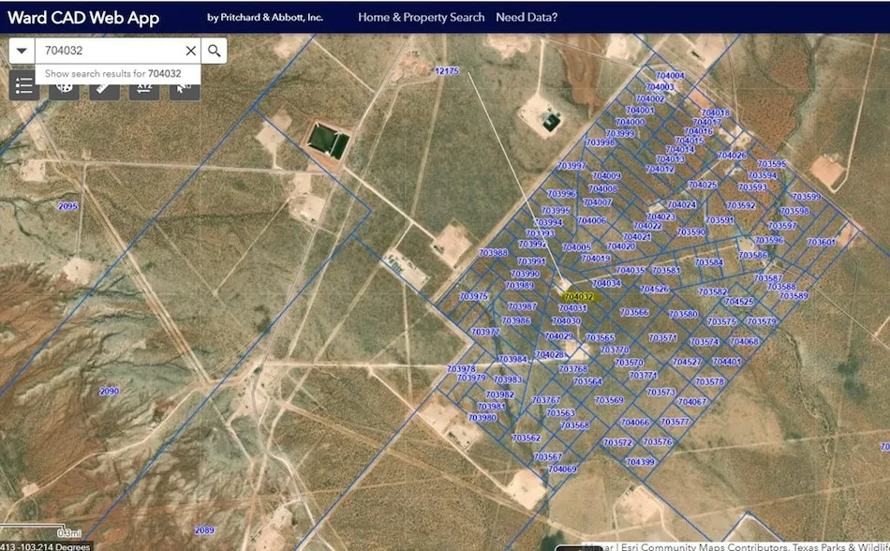Open the palette widget under search box
890x551 pixels.
coord(65,87)
